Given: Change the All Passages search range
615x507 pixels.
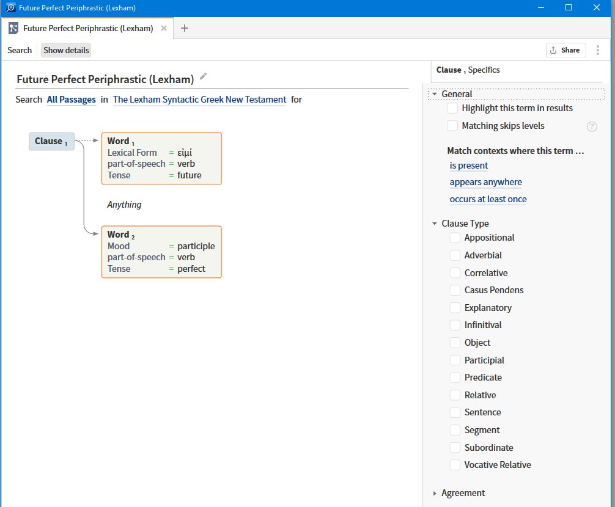Looking at the screenshot, I should tap(71, 99).
